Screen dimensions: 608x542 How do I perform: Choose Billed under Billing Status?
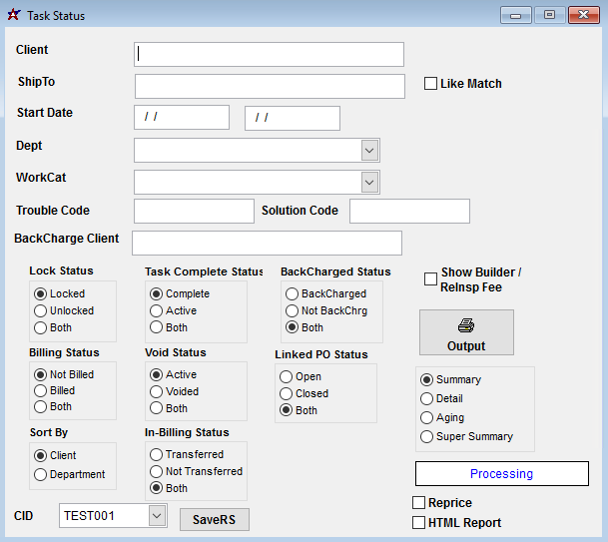pyautogui.click(x=41, y=391)
